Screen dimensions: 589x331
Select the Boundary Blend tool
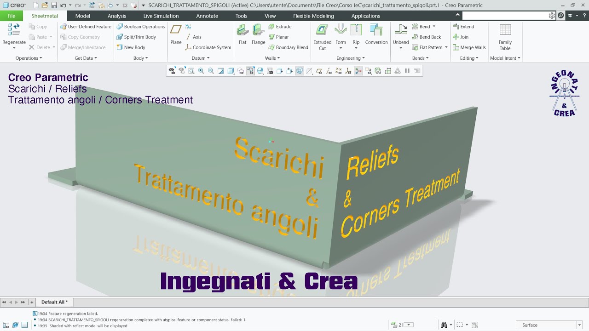click(288, 47)
